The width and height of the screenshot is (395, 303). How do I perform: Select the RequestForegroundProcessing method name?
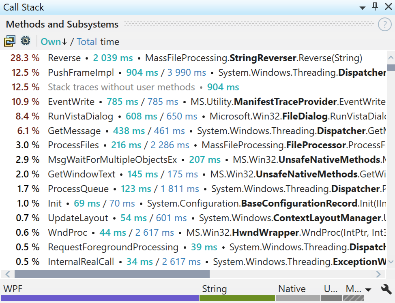click(x=113, y=248)
